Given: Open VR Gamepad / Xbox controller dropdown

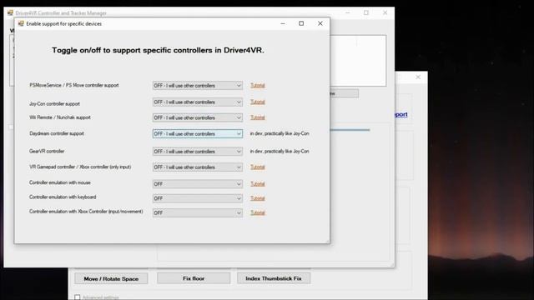Looking at the screenshot, I should 198,167.
